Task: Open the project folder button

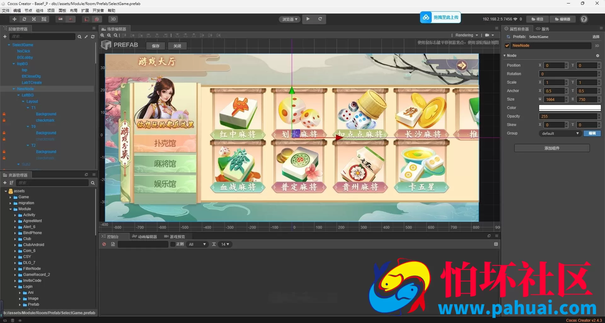Action: [x=537, y=19]
